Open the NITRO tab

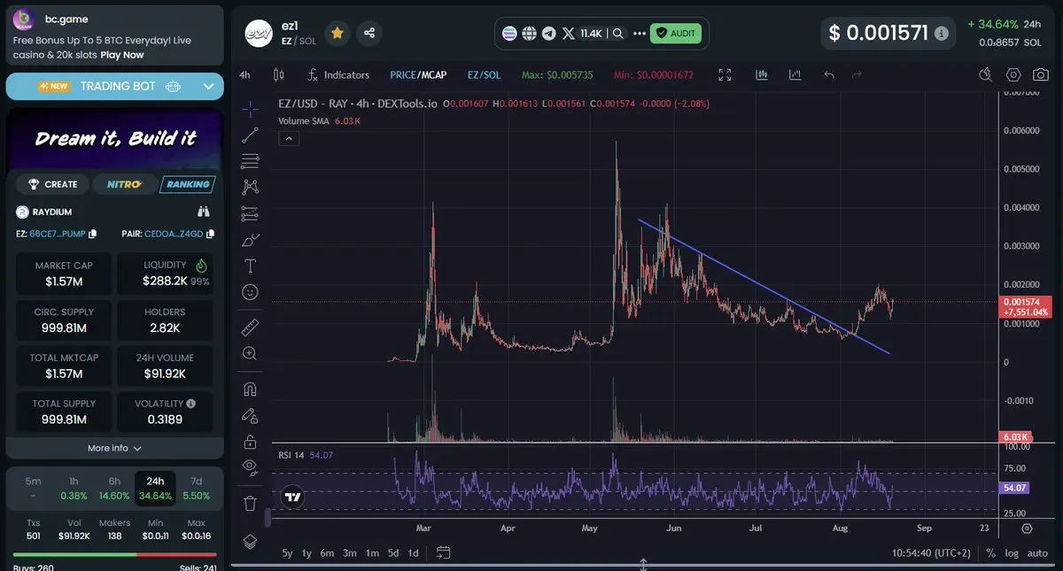tap(123, 184)
